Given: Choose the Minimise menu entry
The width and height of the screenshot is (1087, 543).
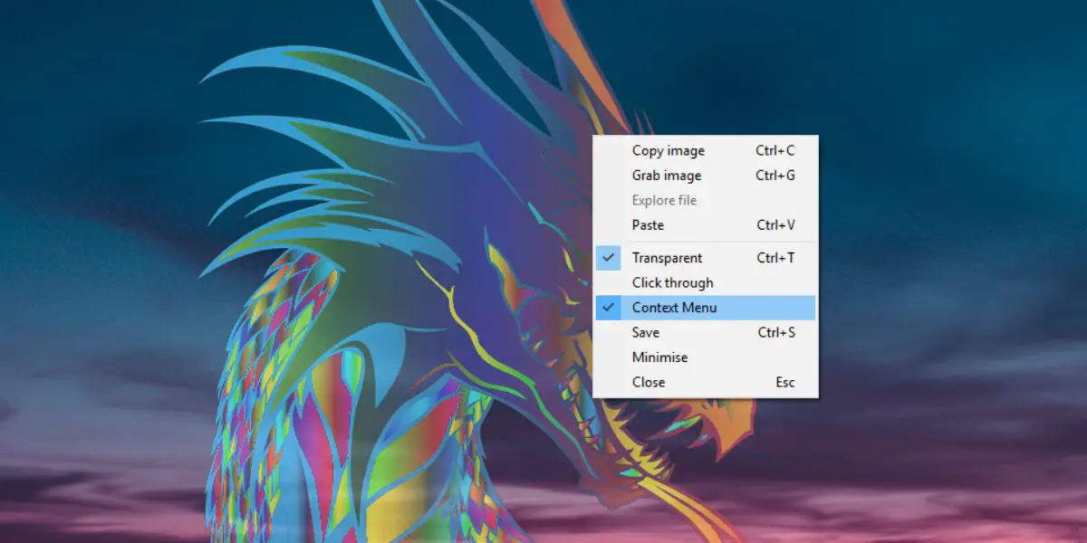Looking at the screenshot, I should click(705, 357).
